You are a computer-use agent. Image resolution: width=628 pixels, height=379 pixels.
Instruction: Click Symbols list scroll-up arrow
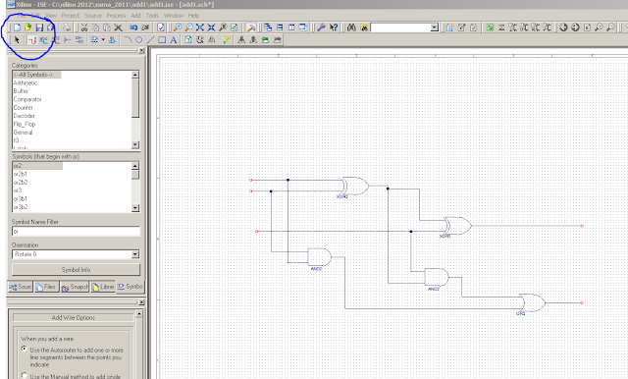135,166
